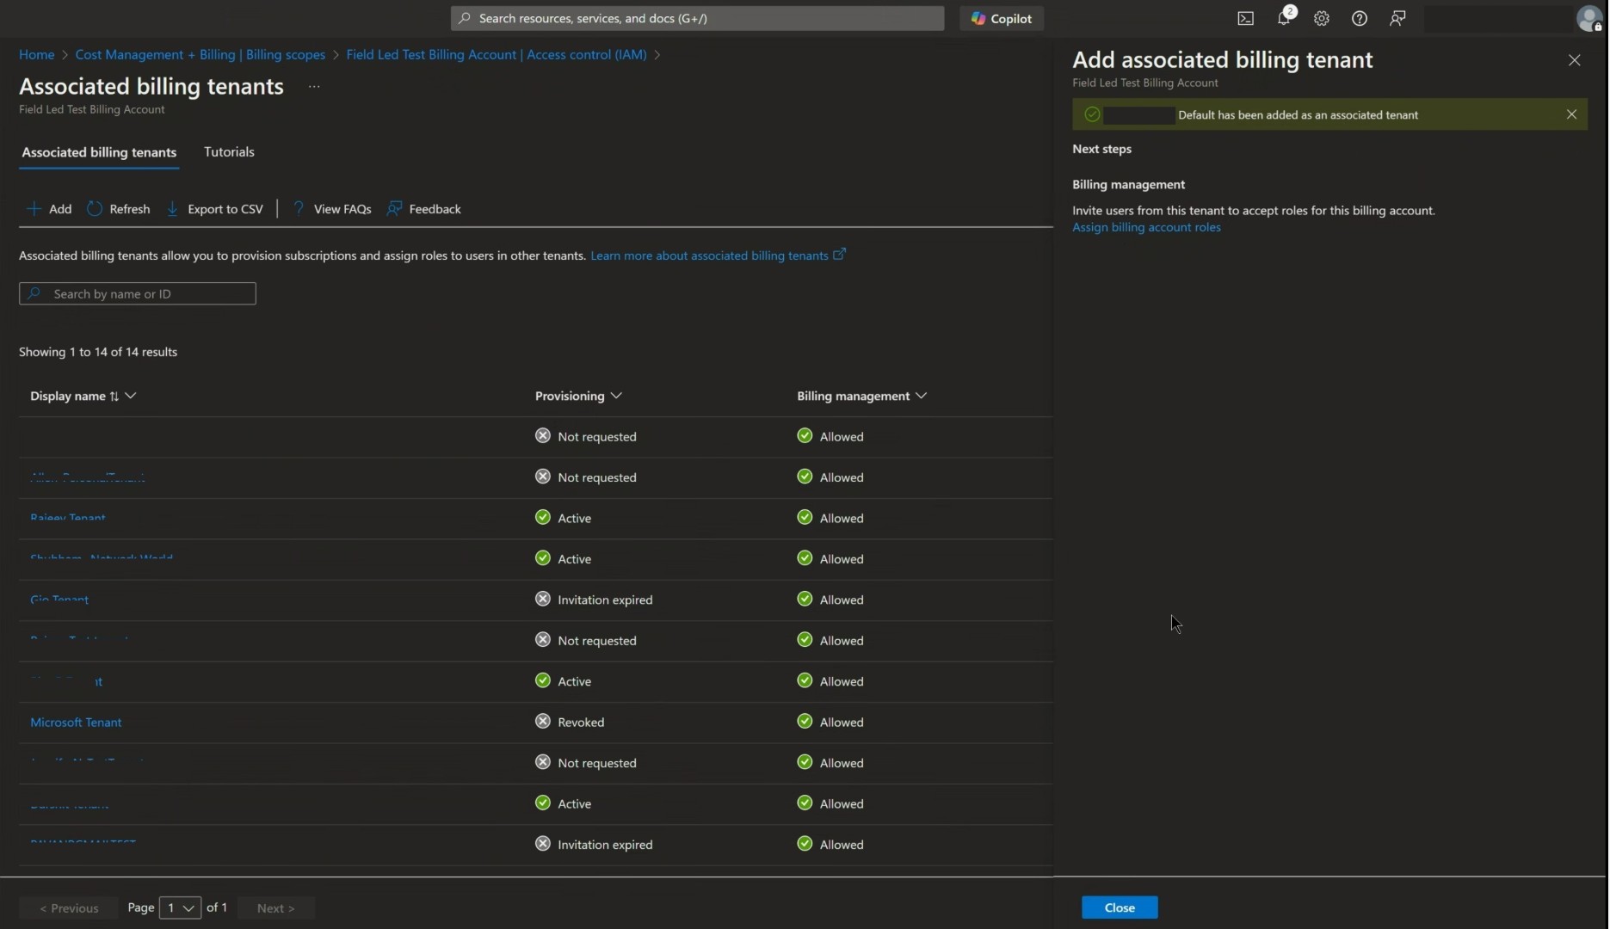Open the ellipsis more options next to title
The width and height of the screenshot is (1610, 929).
(x=314, y=87)
